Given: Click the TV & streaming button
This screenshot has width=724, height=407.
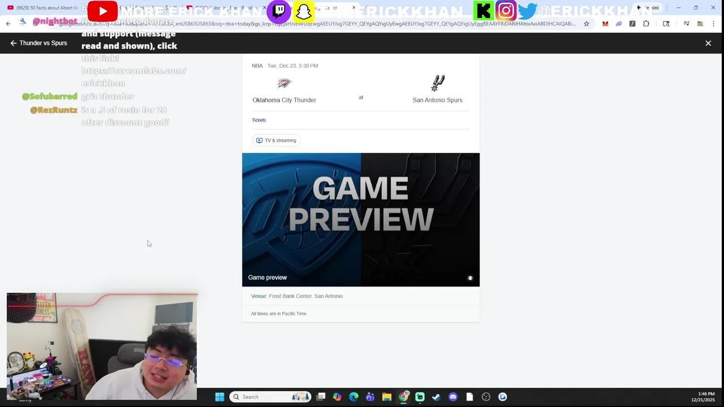Looking at the screenshot, I should (x=276, y=140).
